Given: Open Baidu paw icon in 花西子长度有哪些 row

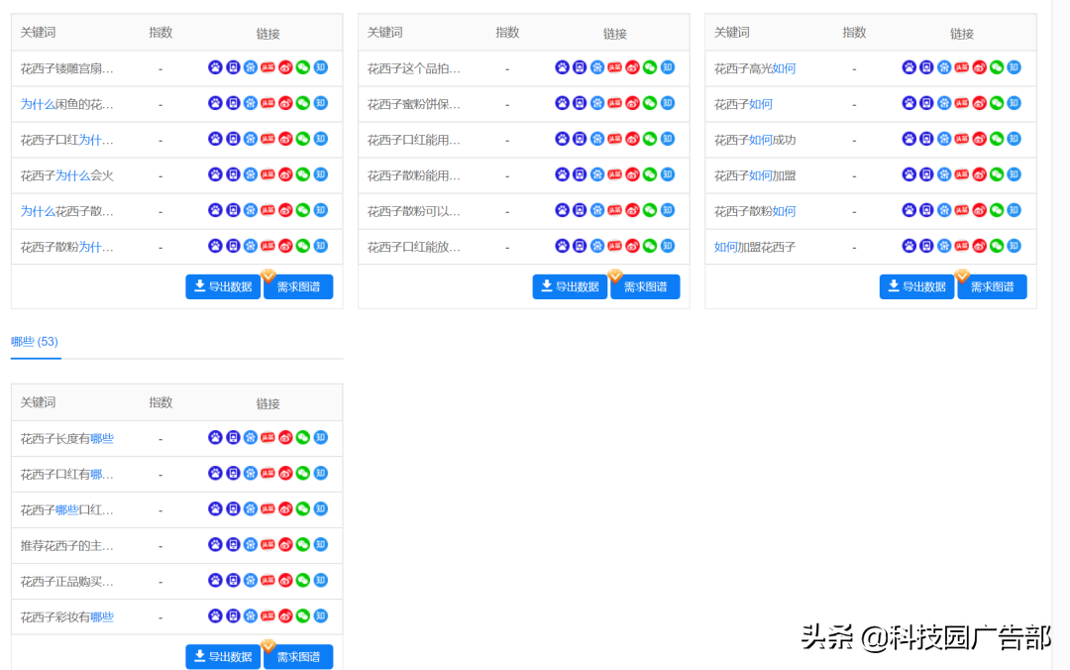Looking at the screenshot, I should pos(215,438).
